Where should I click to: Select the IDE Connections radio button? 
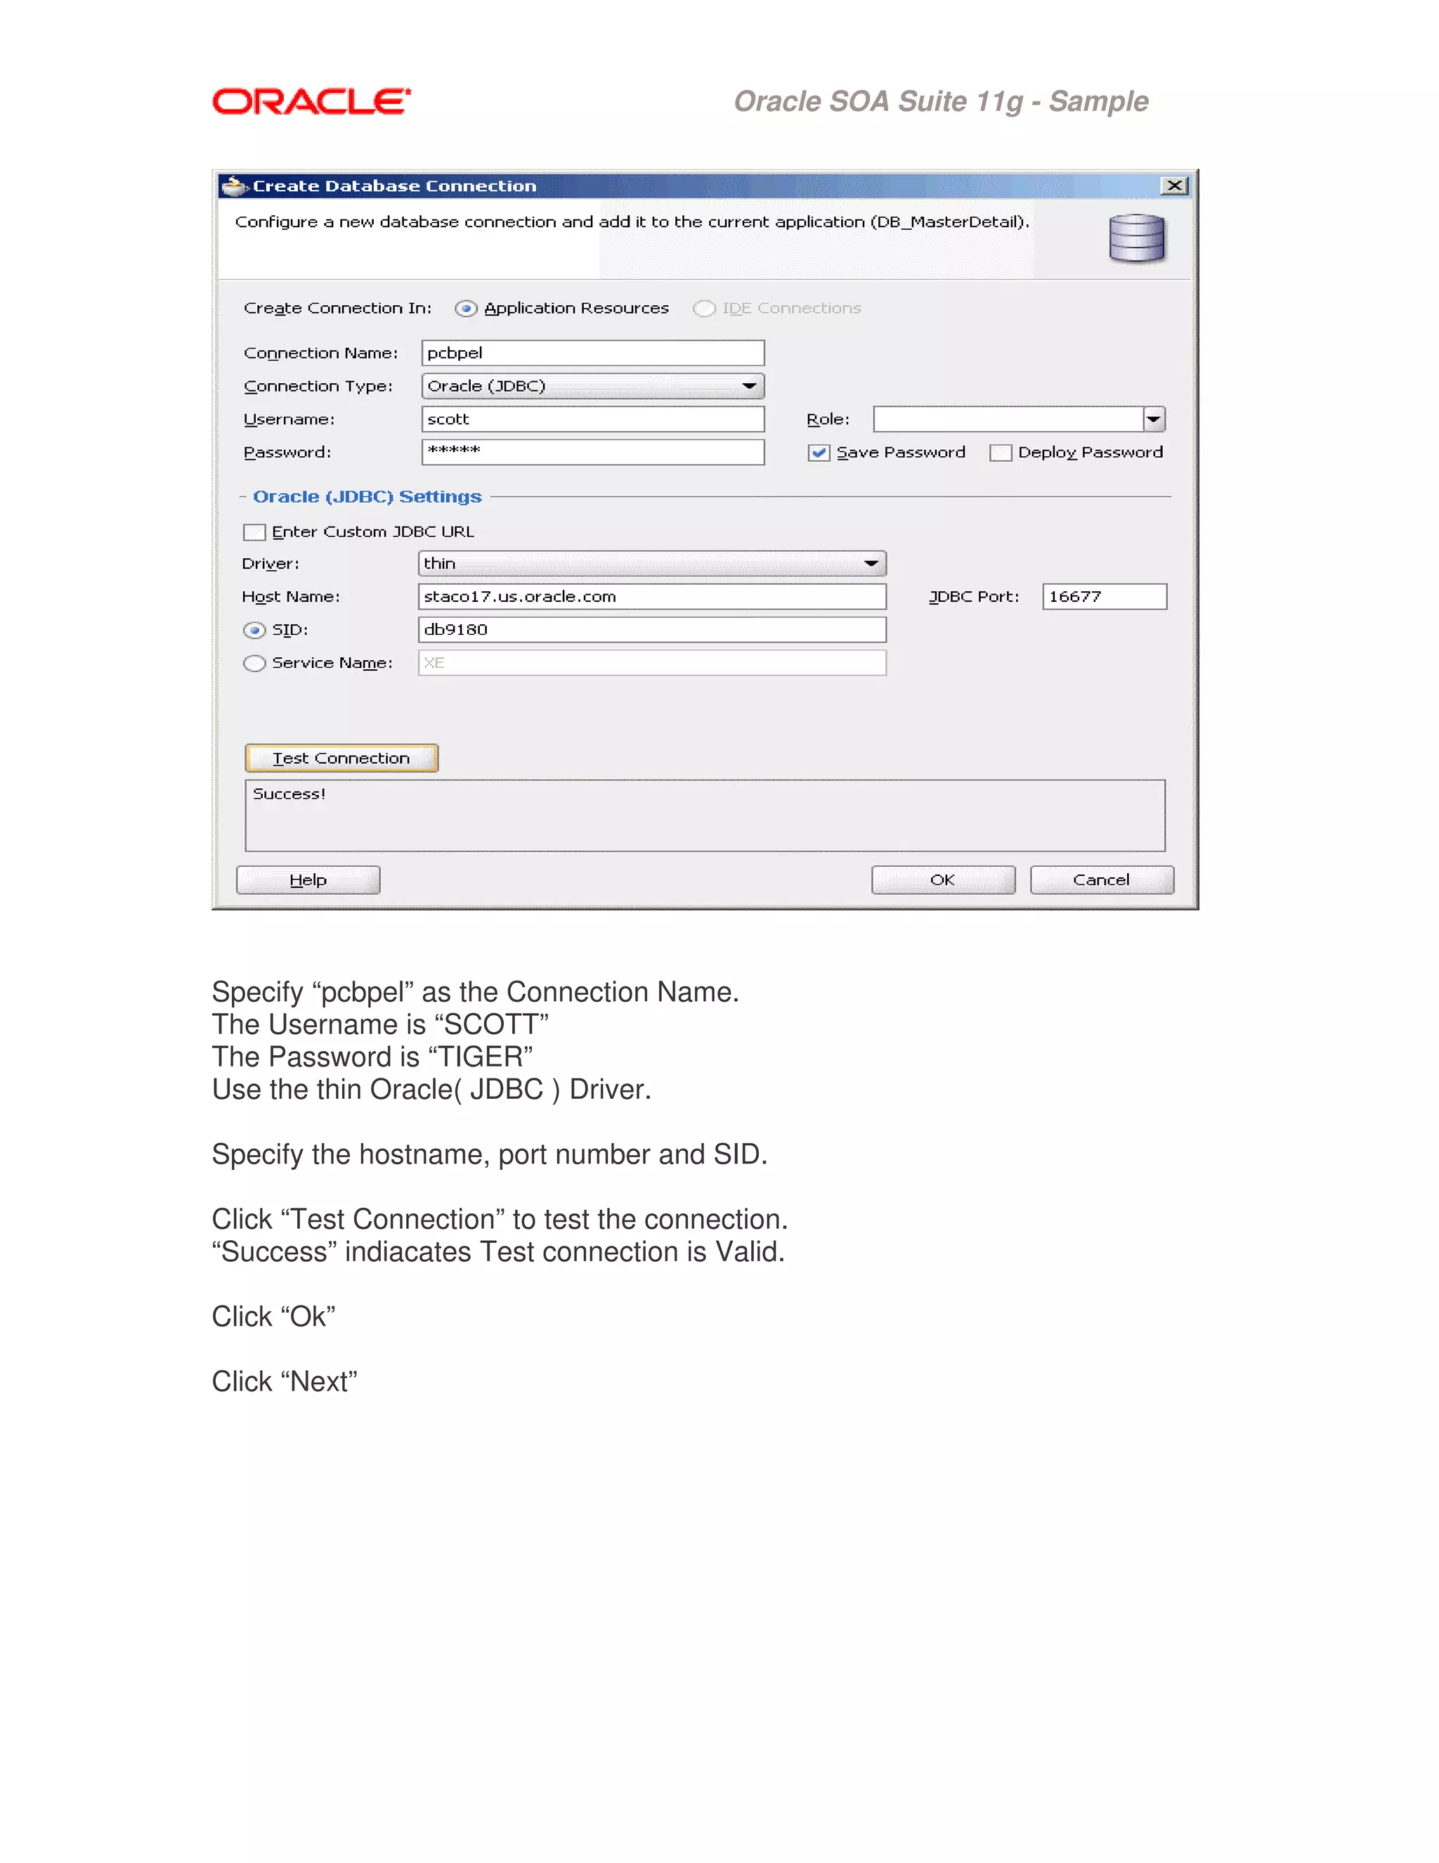coord(704,308)
